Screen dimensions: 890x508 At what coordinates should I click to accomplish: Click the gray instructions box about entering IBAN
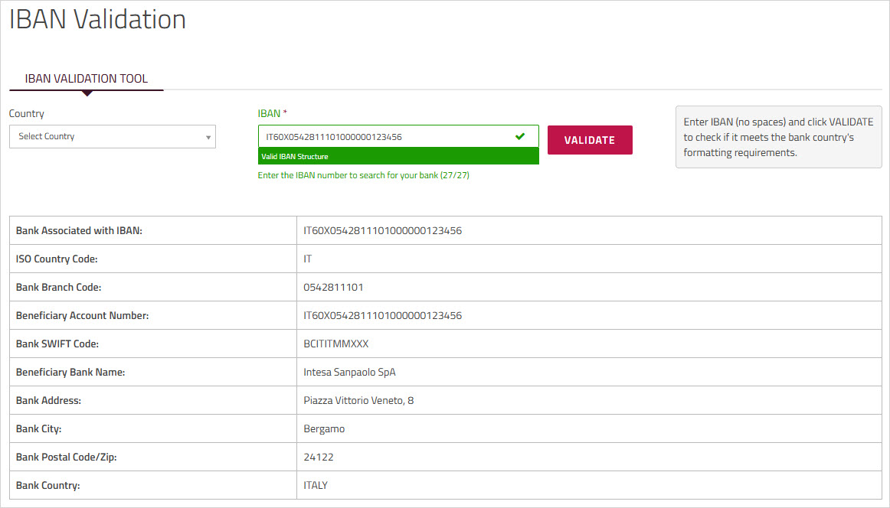(x=778, y=137)
